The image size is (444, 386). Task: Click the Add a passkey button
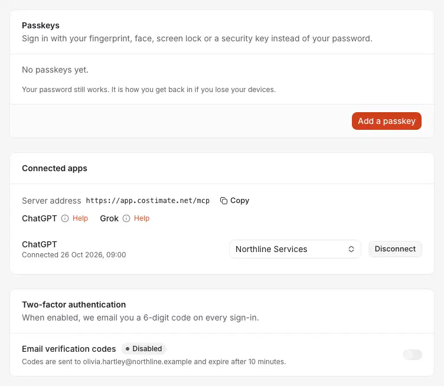pyautogui.click(x=387, y=121)
